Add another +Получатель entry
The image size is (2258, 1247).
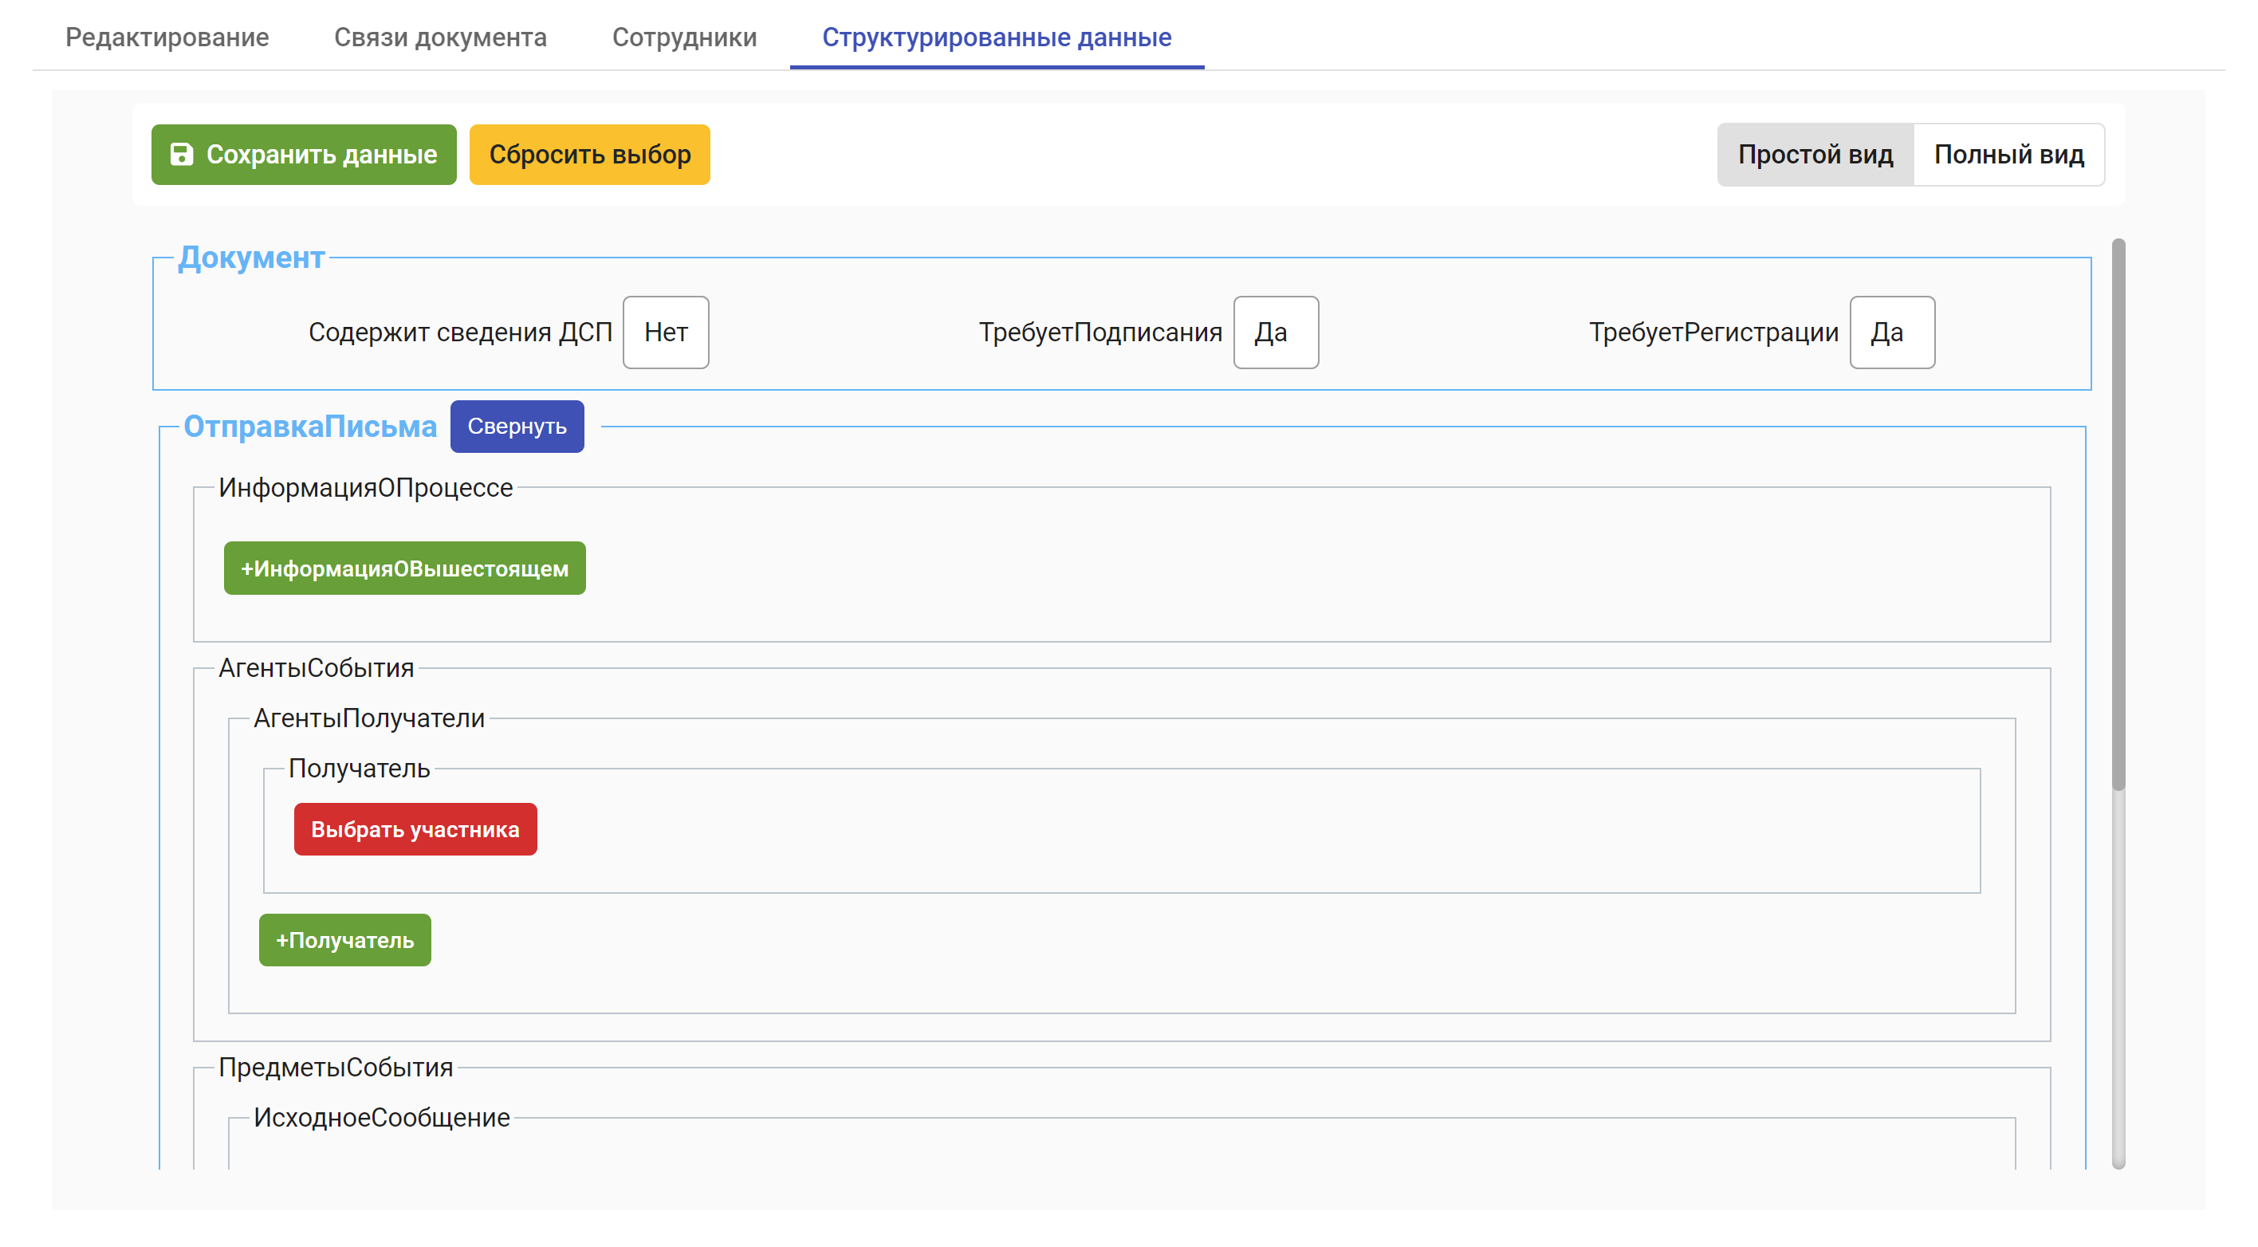pyautogui.click(x=344, y=939)
